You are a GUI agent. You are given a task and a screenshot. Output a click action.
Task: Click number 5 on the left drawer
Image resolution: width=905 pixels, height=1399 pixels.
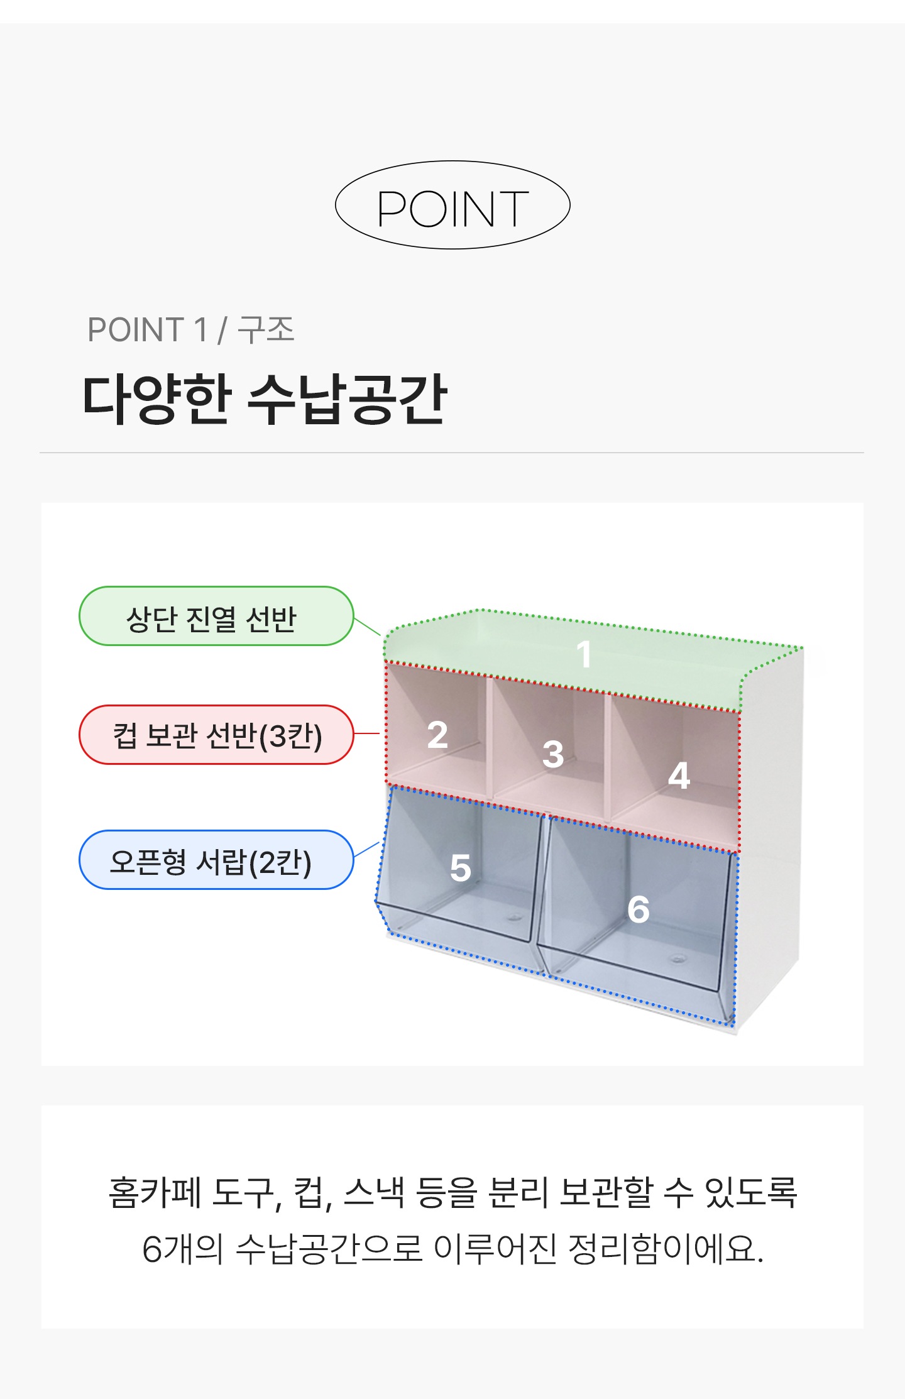[x=461, y=868]
